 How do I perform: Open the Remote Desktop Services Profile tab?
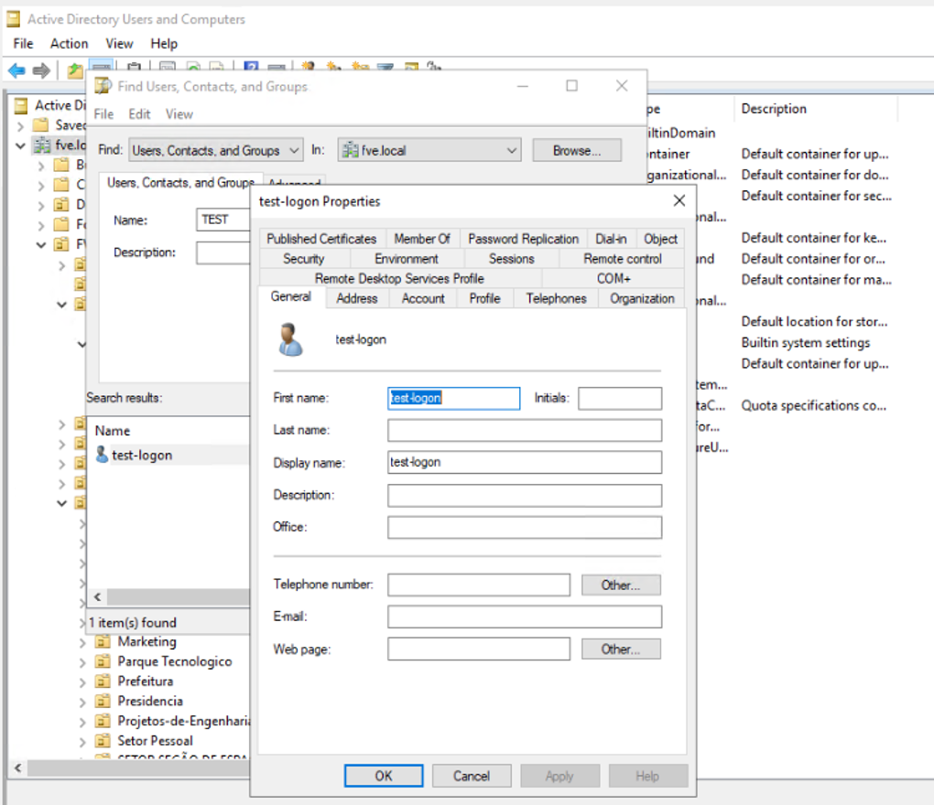click(399, 278)
